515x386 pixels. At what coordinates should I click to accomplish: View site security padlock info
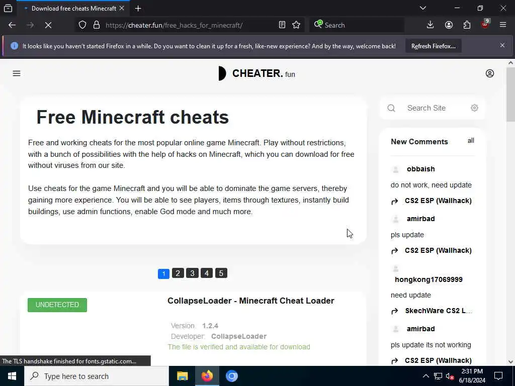click(x=97, y=25)
